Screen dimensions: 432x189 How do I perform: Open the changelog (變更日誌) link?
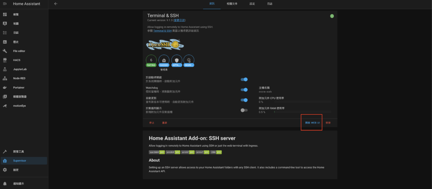click(x=179, y=20)
